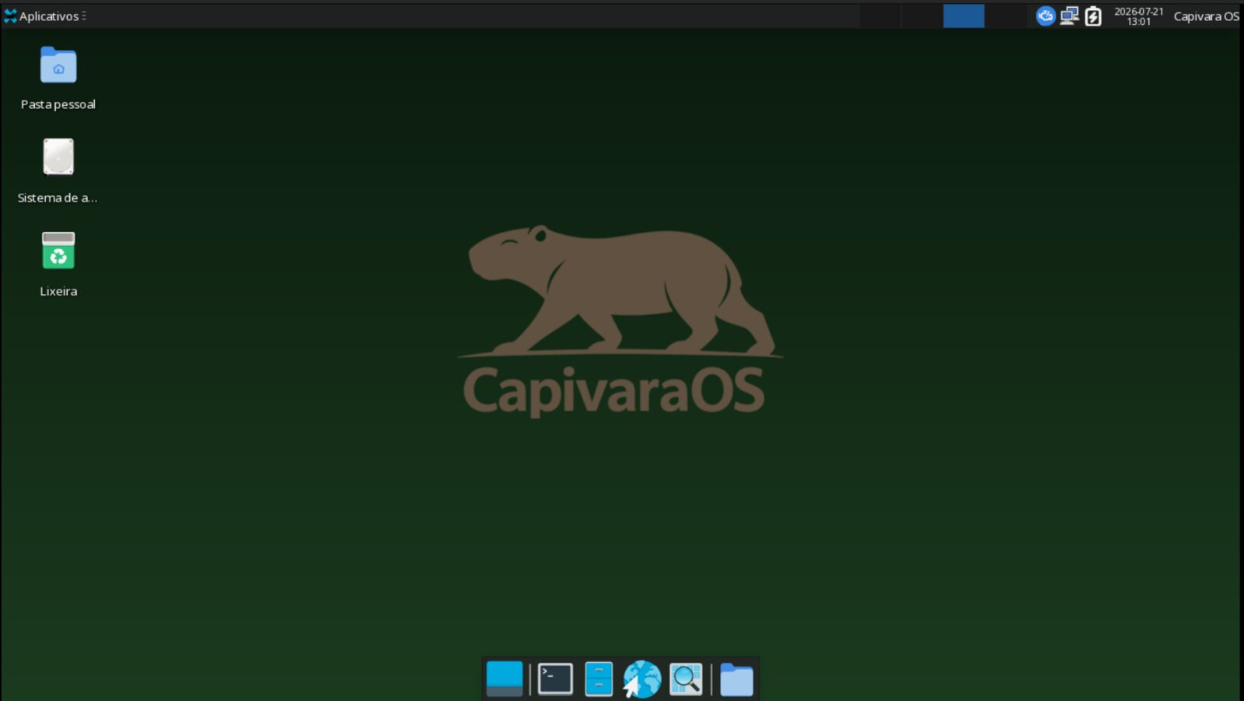Open the file manager cabinet dock icon

coord(599,679)
